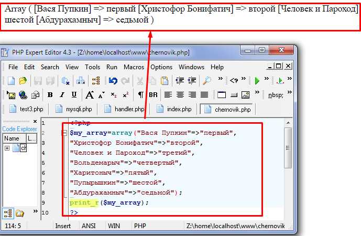Open the Tools menu

click(x=92, y=67)
